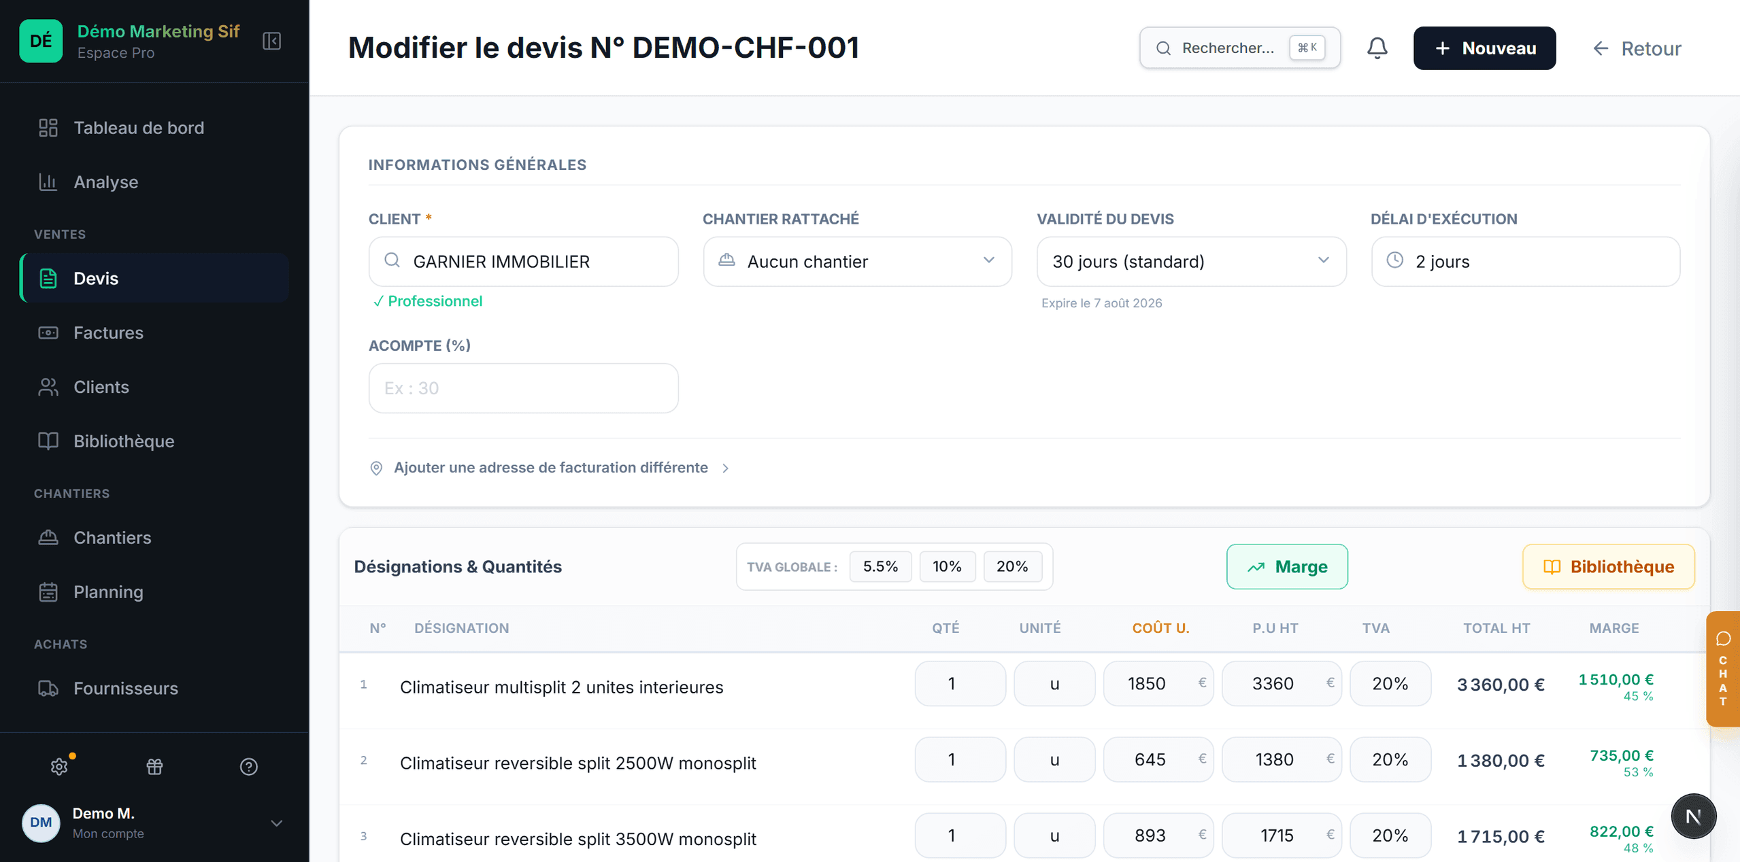This screenshot has width=1740, height=862.
Task: Open Clients section
Action: pyautogui.click(x=154, y=387)
